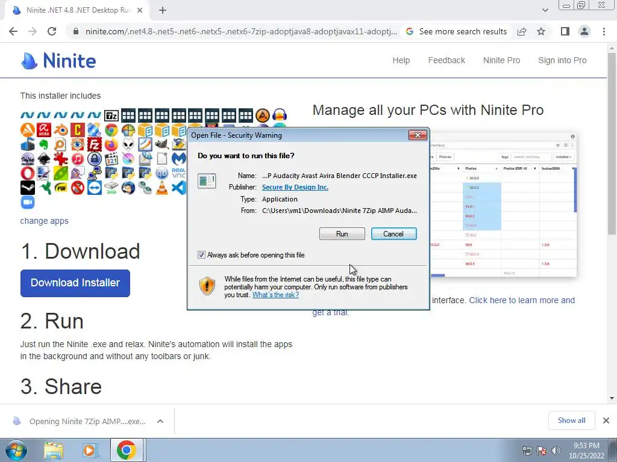Reload the Ninite page

pyautogui.click(x=52, y=31)
